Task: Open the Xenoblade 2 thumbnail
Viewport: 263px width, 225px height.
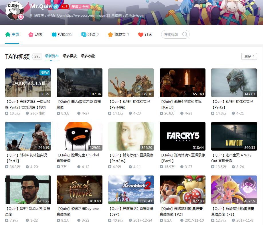Action: [x=131, y=190]
